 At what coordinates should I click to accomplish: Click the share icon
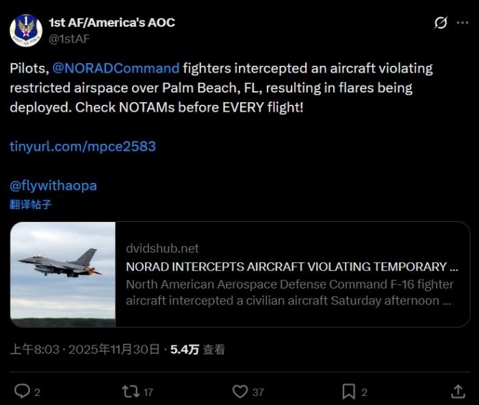458,391
